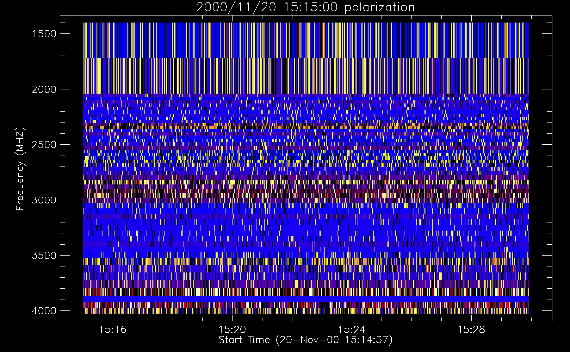The width and height of the screenshot is (570, 352).
Task: Click the 'Frequency (MHZ)' axis label
Action: coord(20,169)
